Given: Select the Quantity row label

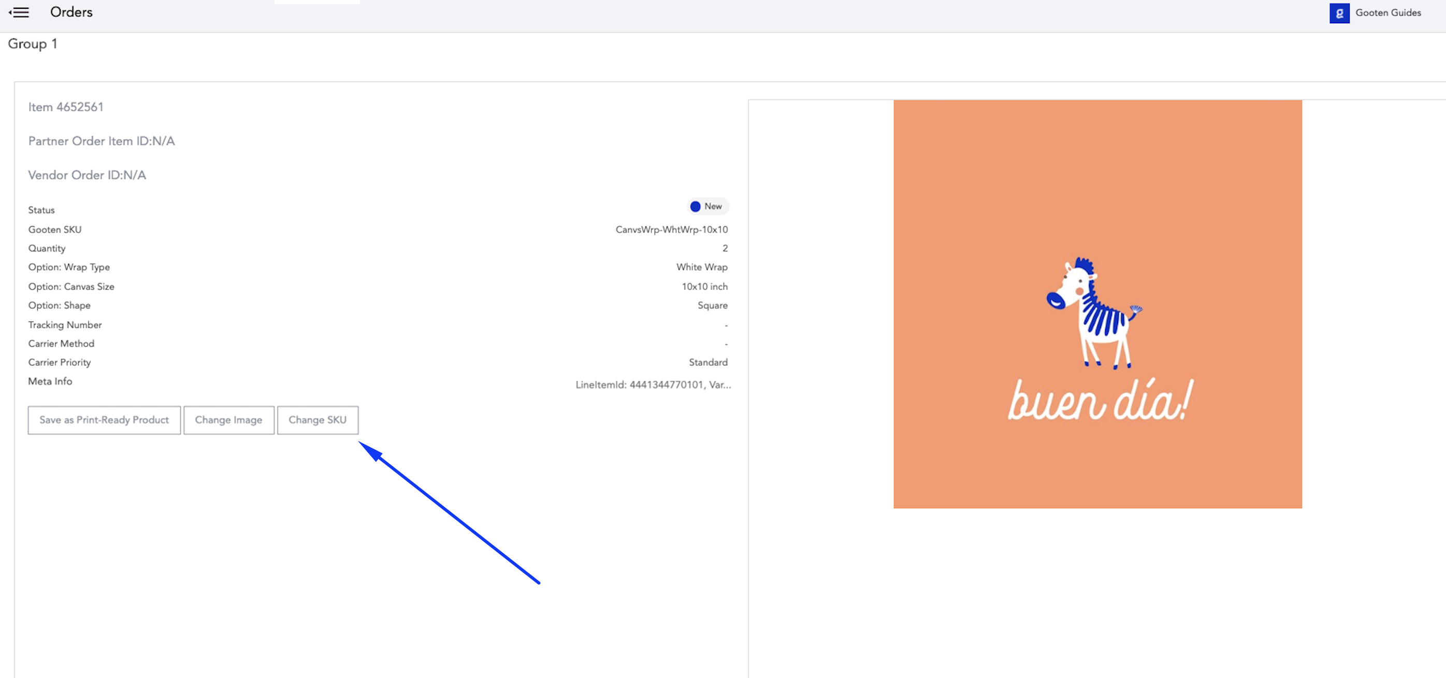Looking at the screenshot, I should [x=47, y=248].
